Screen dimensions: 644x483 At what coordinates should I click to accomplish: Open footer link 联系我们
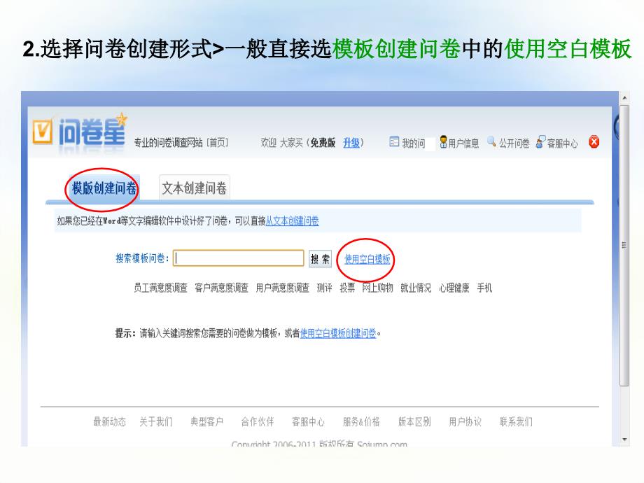tap(516, 422)
